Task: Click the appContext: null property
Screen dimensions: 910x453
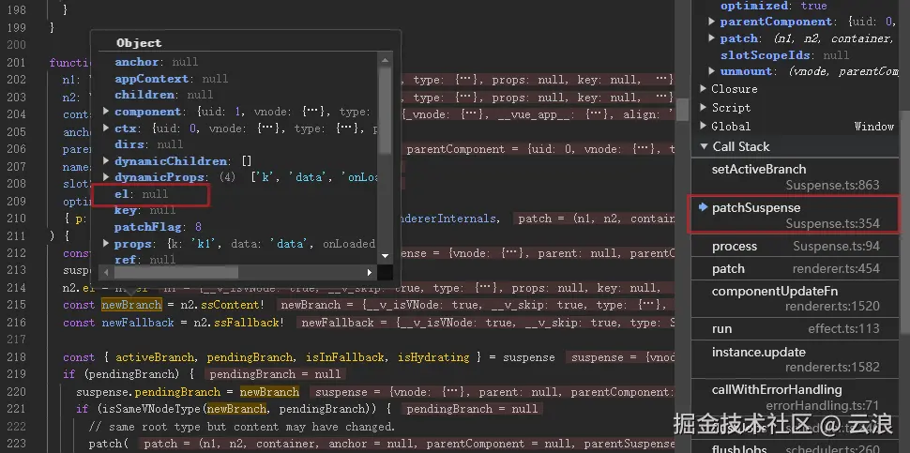Action: pyautogui.click(x=171, y=78)
